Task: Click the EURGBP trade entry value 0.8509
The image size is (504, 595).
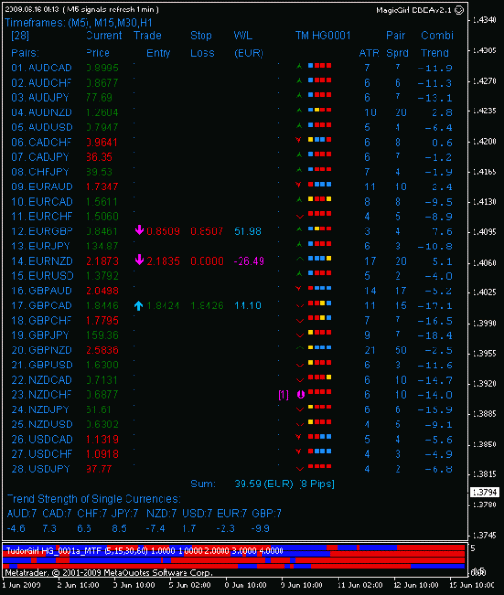Action: point(163,231)
